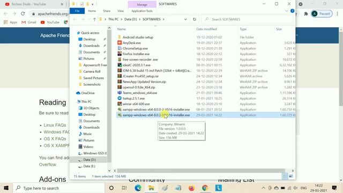Select OneDrive in navigation pane
Viewport: 343px width, 193px height.
[x=88, y=93]
